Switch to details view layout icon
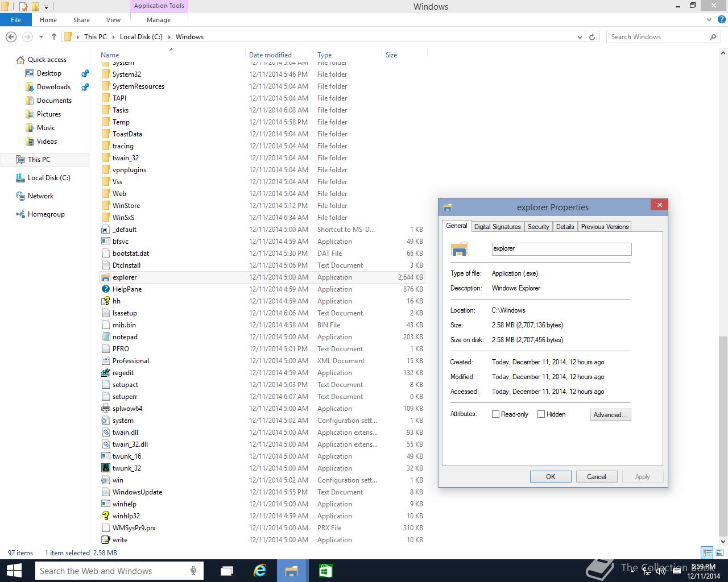This screenshot has width=728, height=582. coord(707,552)
